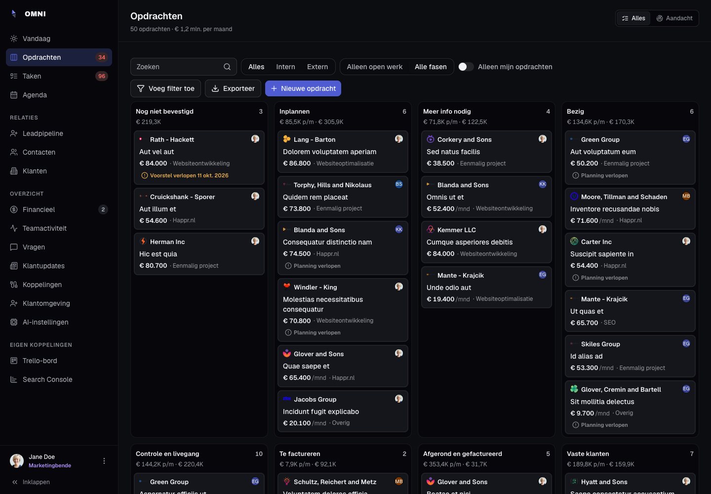Image resolution: width=711 pixels, height=494 pixels.
Task: Click the Agenda calendar icon
Action: (14, 95)
